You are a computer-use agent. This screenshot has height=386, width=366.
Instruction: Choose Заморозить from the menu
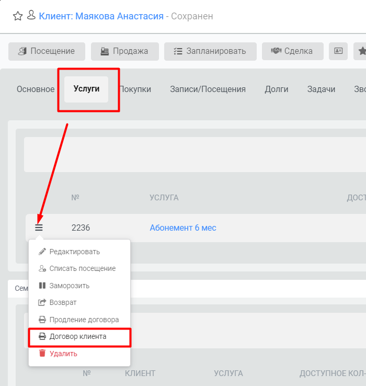tap(79, 286)
